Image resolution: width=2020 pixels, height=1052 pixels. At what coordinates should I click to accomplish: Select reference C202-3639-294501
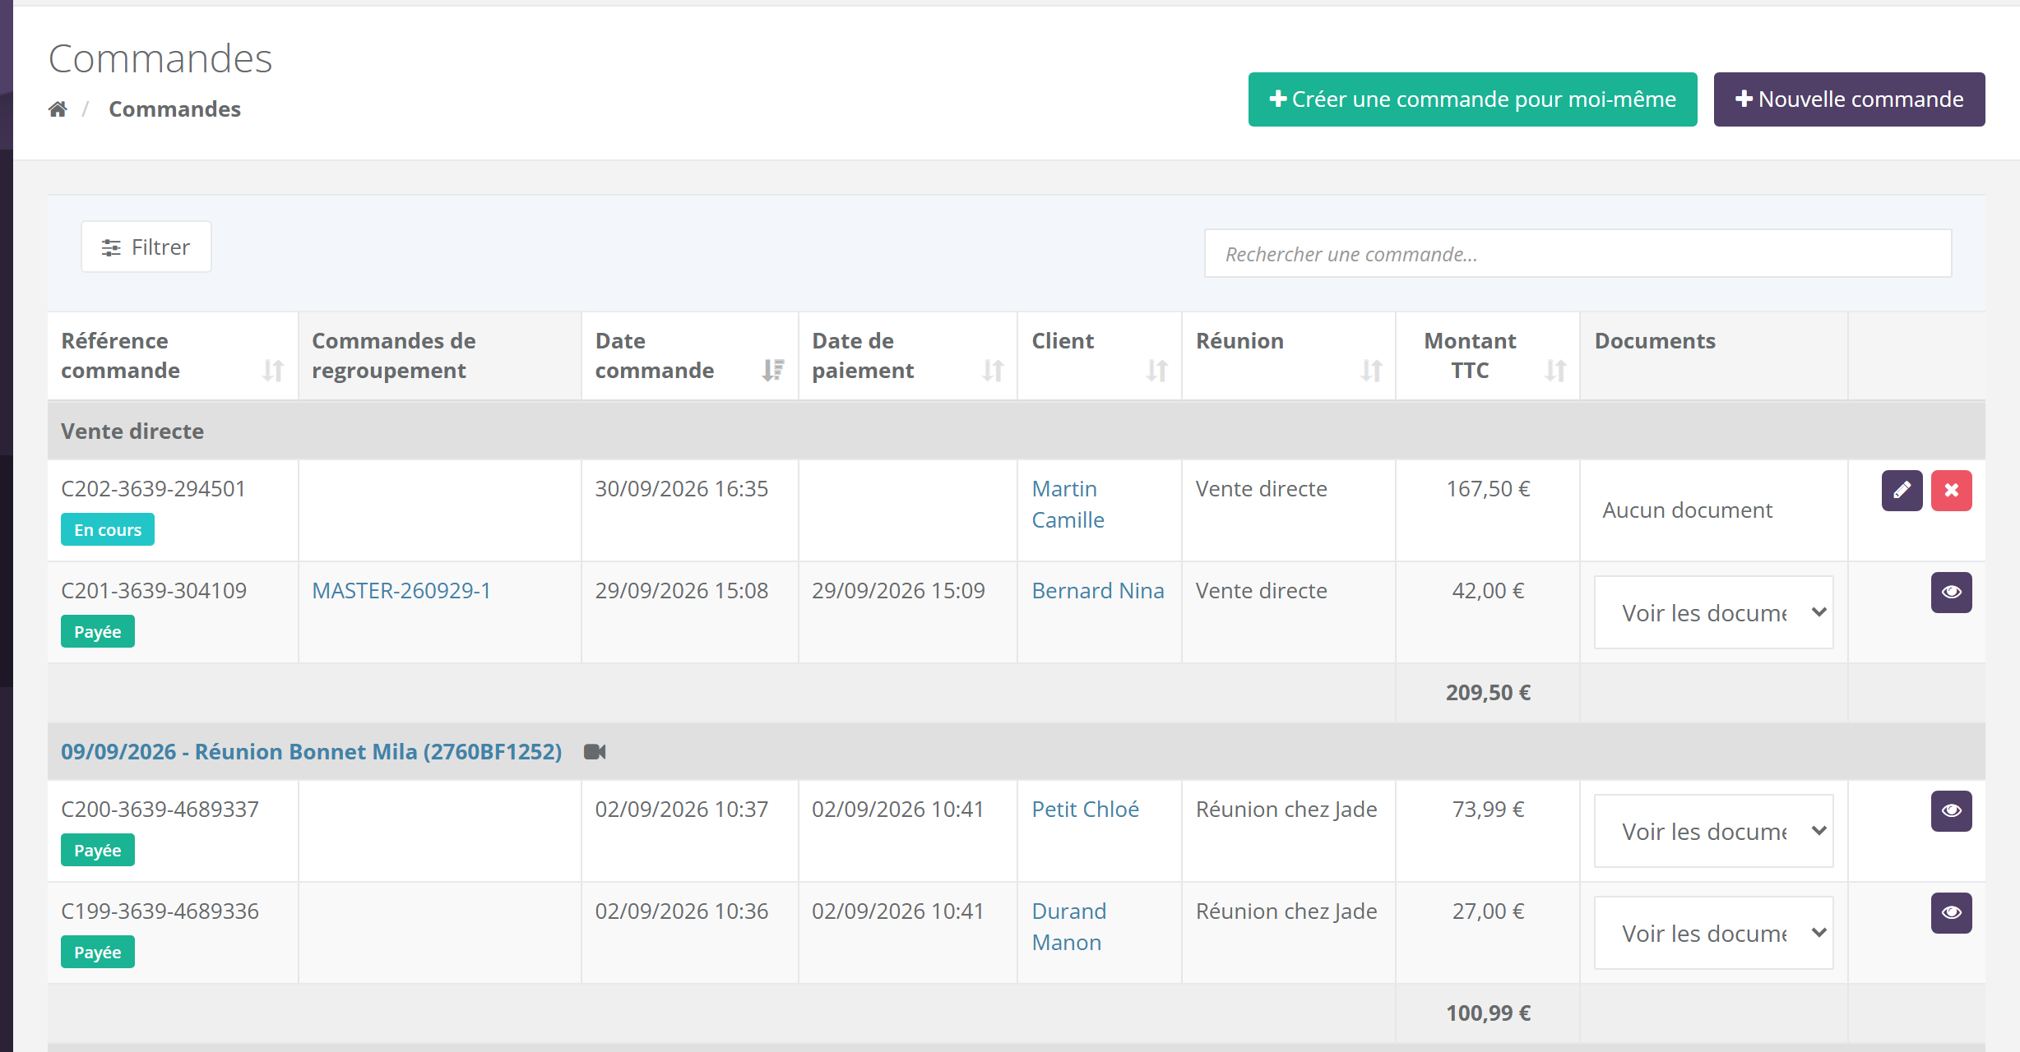154,489
